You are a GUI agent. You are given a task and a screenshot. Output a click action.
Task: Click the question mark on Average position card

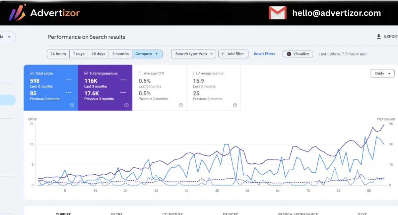pyautogui.click(x=235, y=105)
